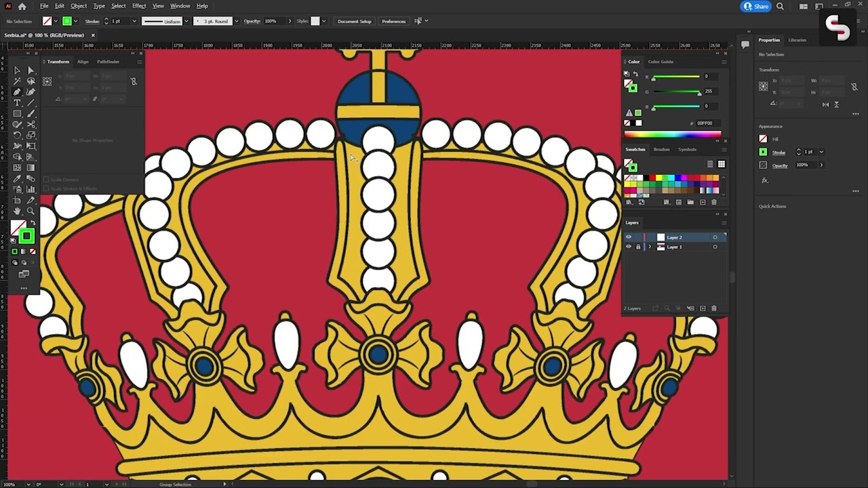
Task: Switch Swatches to thumbnail view
Action: point(721,164)
